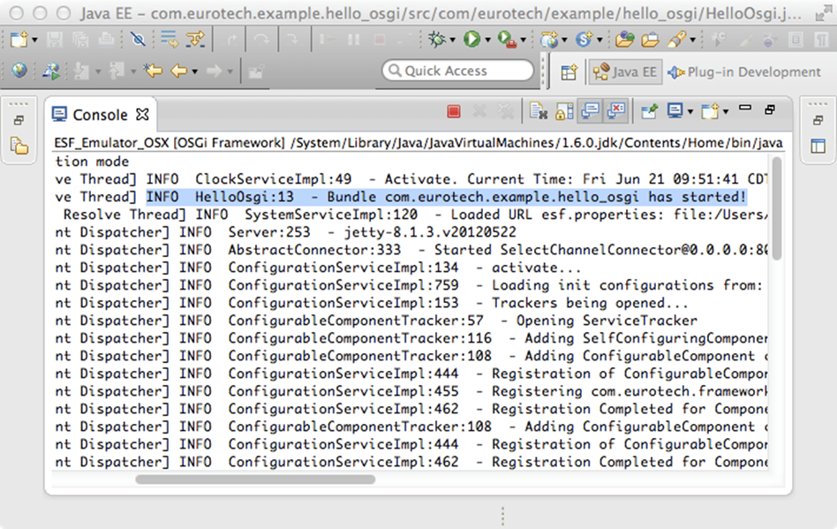This screenshot has width=837, height=529.
Task: Click the Open Console icon
Action: [710, 111]
